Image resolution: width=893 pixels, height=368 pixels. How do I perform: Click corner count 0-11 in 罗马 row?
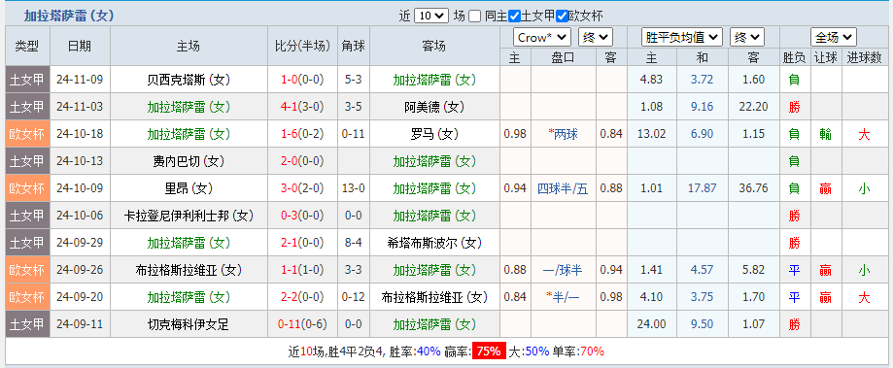(353, 134)
